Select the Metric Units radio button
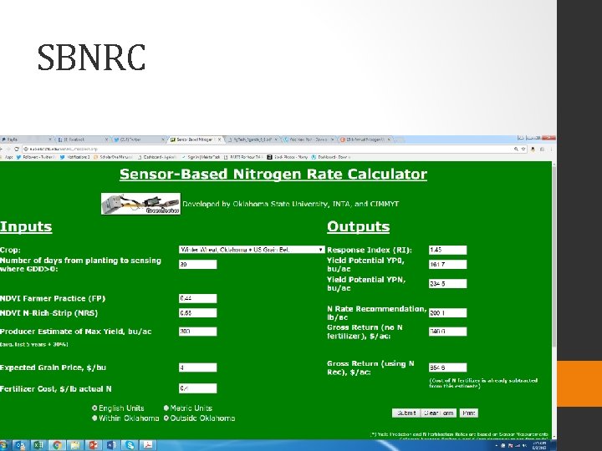 pyautogui.click(x=166, y=408)
